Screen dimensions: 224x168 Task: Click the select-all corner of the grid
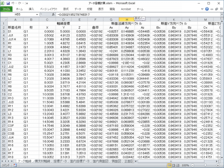(x=3, y=20)
